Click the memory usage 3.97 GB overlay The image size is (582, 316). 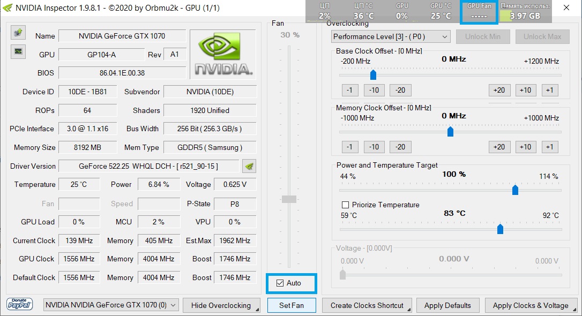pos(525,11)
